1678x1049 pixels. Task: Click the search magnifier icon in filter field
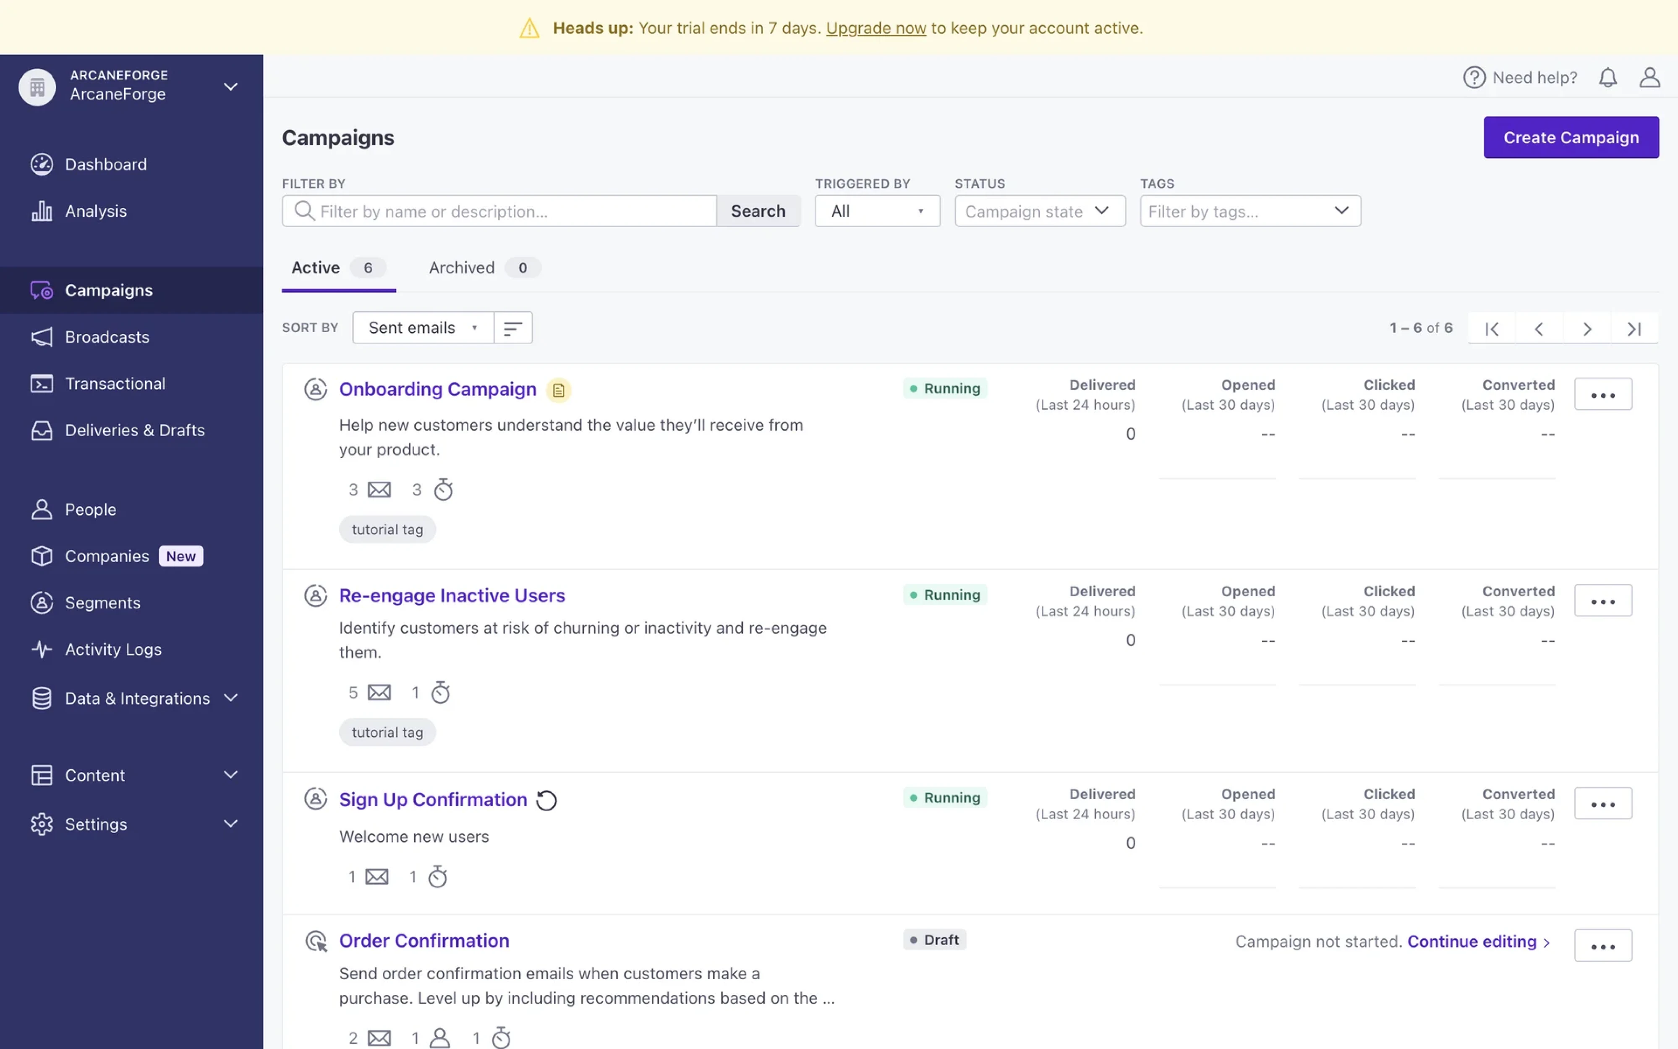click(x=304, y=210)
